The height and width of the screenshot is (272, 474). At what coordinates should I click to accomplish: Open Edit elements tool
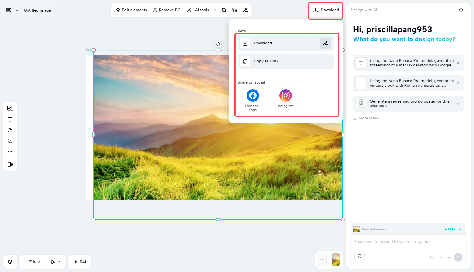pos(131,10)
